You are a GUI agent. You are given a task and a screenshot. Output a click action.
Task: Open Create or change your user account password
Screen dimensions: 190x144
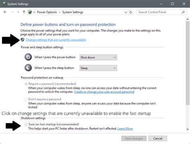(104, 92)
